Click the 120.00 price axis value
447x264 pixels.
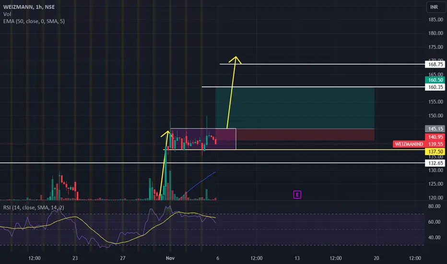pos(435,197)
